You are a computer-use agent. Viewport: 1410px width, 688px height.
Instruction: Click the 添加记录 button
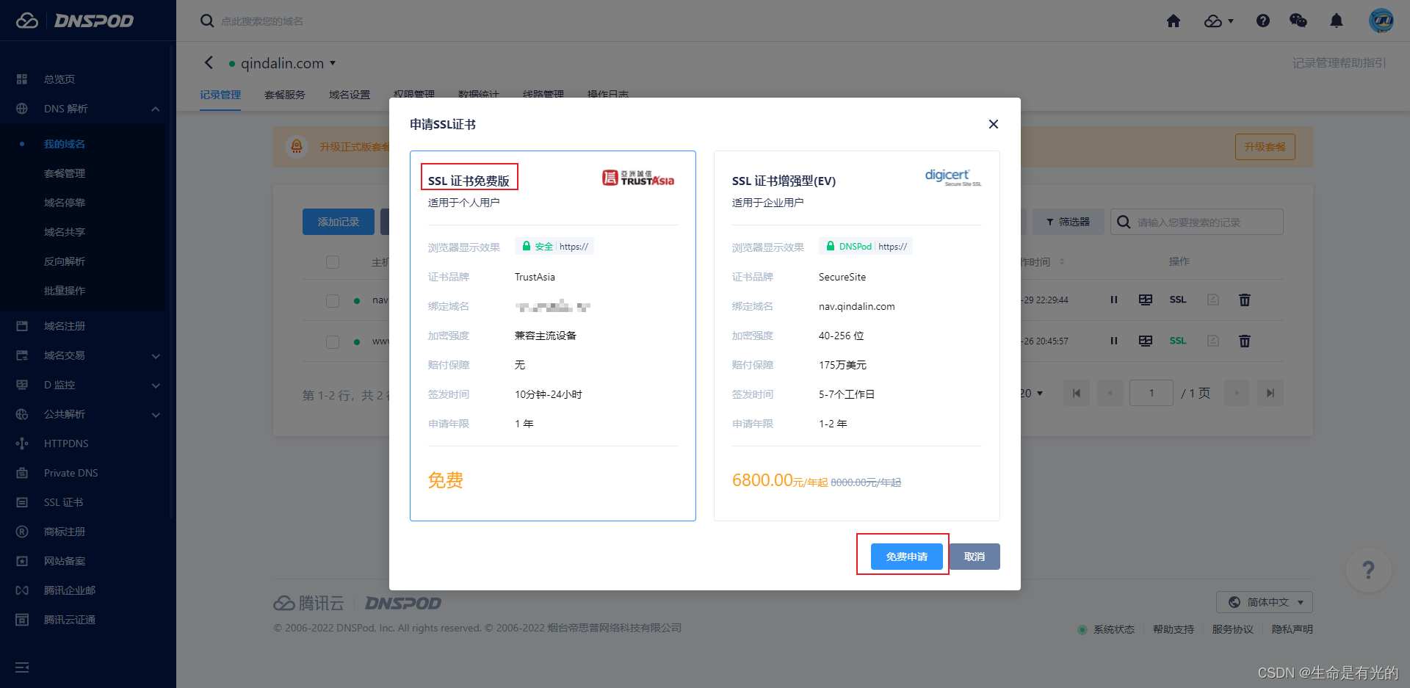[339, 222]
